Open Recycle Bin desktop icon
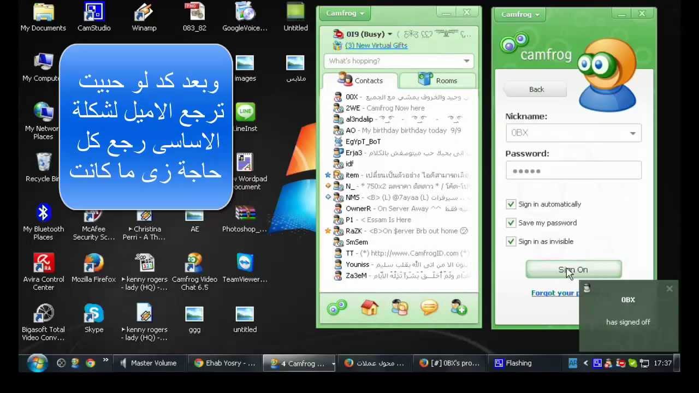Screen dimensions: 699x393 point(43,167)
